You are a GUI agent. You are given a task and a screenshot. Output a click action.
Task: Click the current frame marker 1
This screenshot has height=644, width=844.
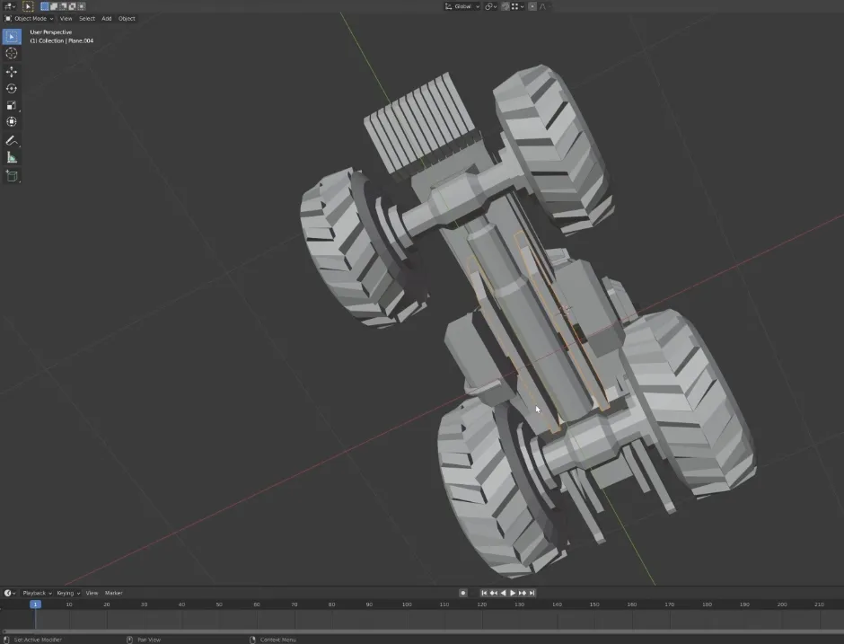click(x=35, y=604)
